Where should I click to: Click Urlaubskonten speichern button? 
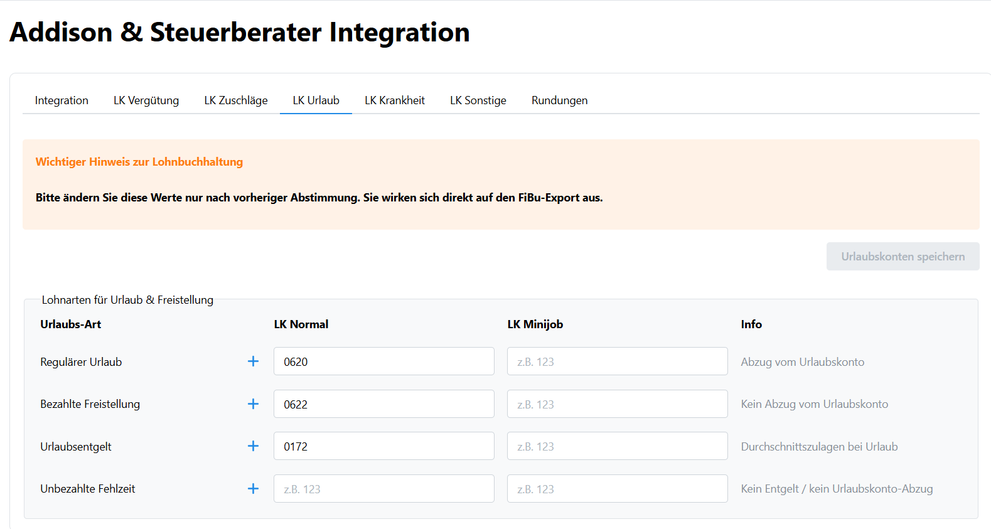click(903, 257)
